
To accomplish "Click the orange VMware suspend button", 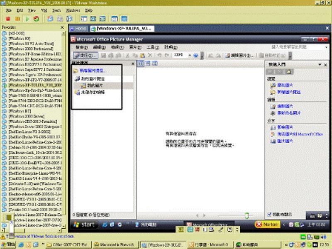I will tap(17, 19).
